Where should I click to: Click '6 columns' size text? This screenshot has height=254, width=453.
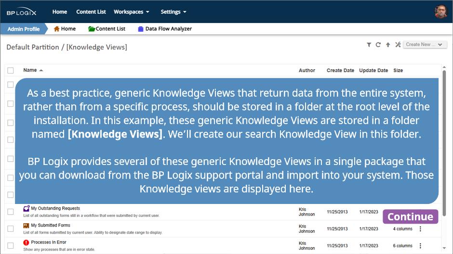click(x=402, y=246)
